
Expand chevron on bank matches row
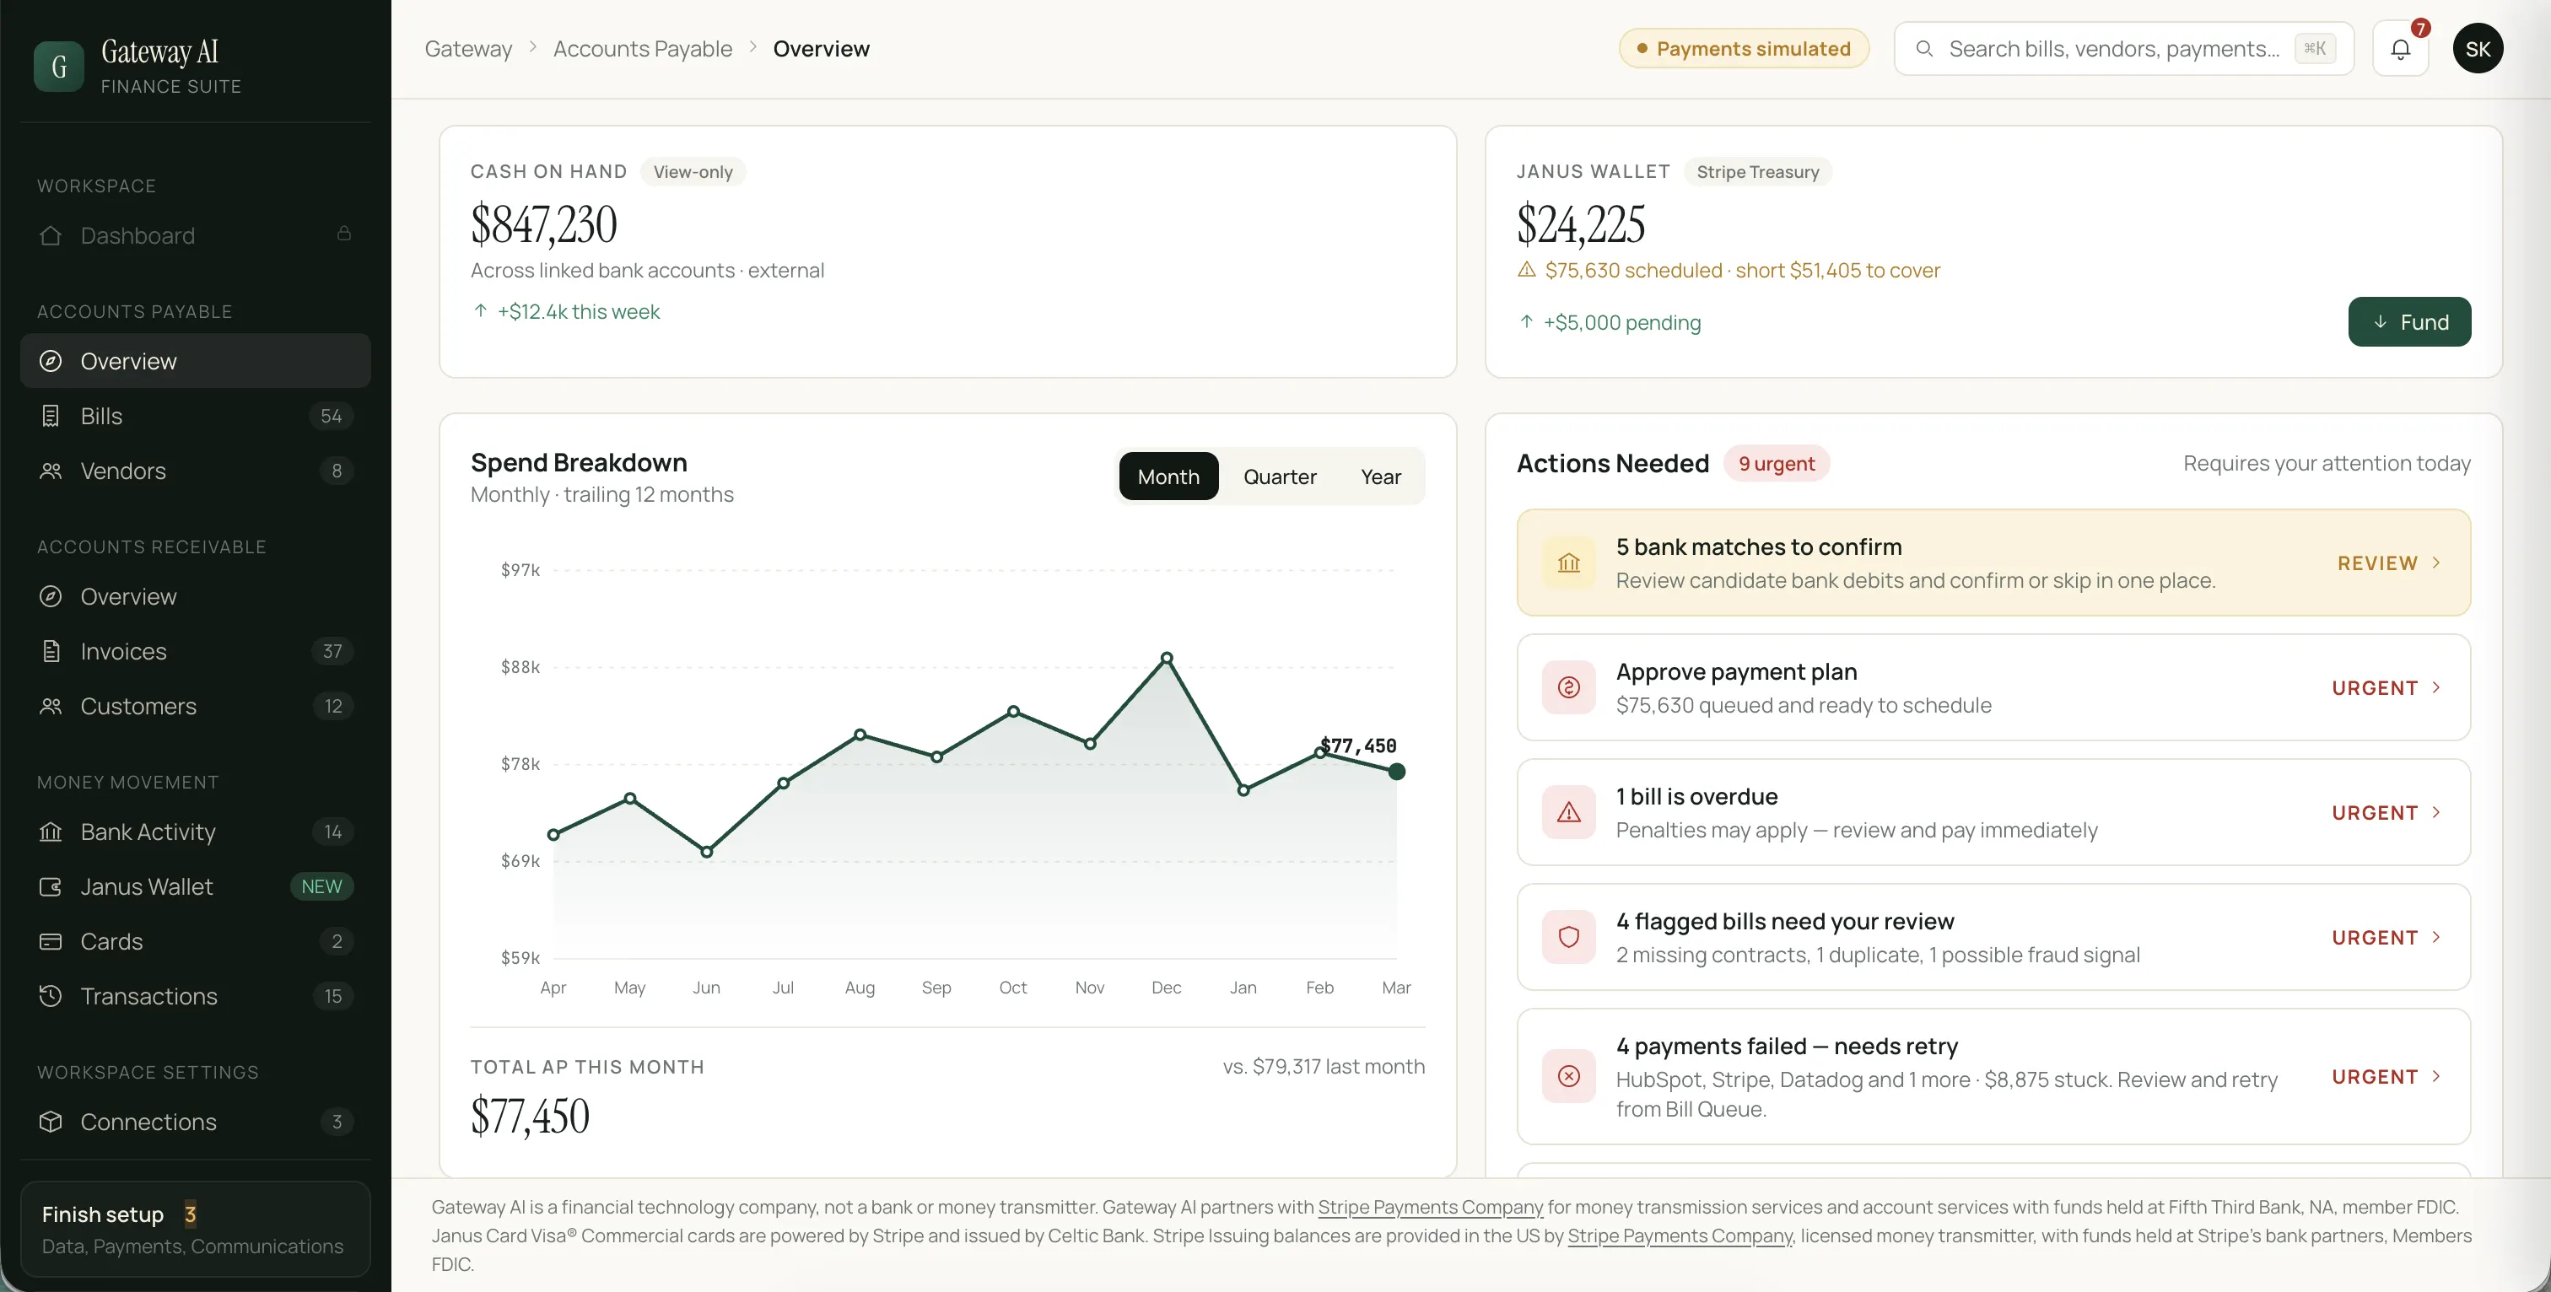2436,563
